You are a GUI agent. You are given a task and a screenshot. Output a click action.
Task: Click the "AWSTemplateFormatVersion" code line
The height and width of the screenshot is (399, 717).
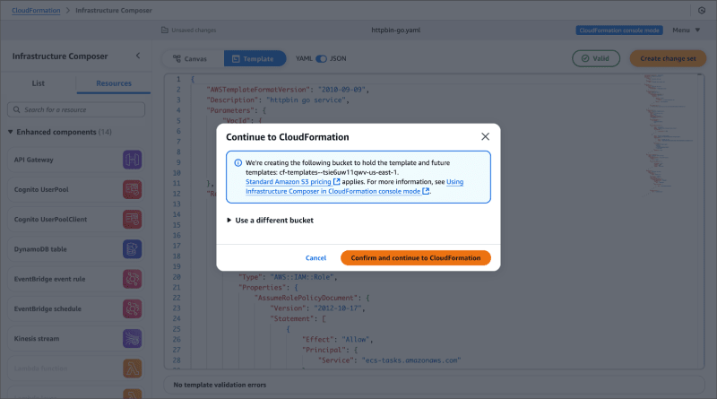(288, 90)
